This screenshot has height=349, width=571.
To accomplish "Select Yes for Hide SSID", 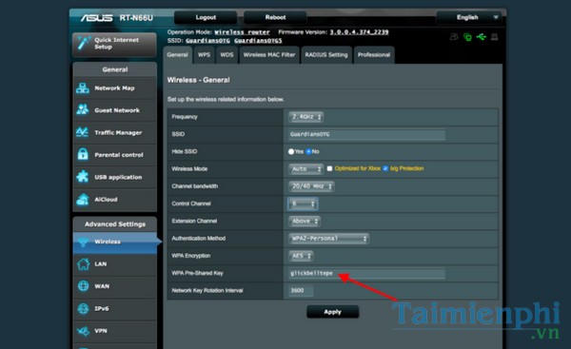I will point(291,152).
